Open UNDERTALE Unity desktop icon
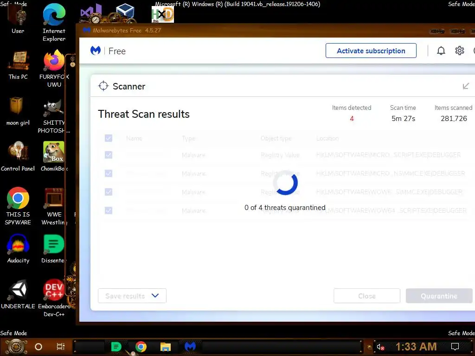 click(18, 294)
